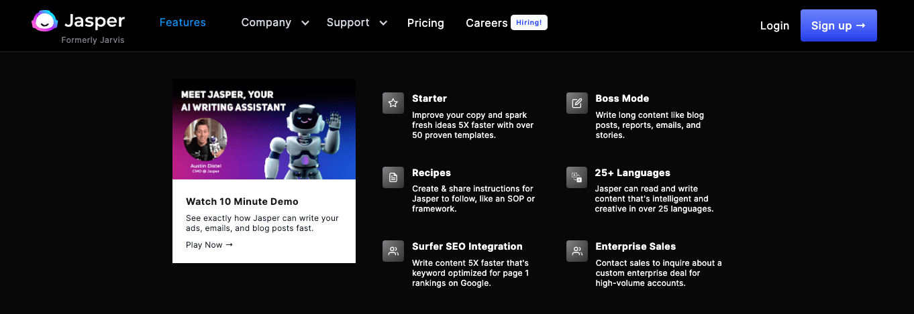914x314 pixels.
Task: Select the 25+ Languages translate icon
Action: point(576,177)
